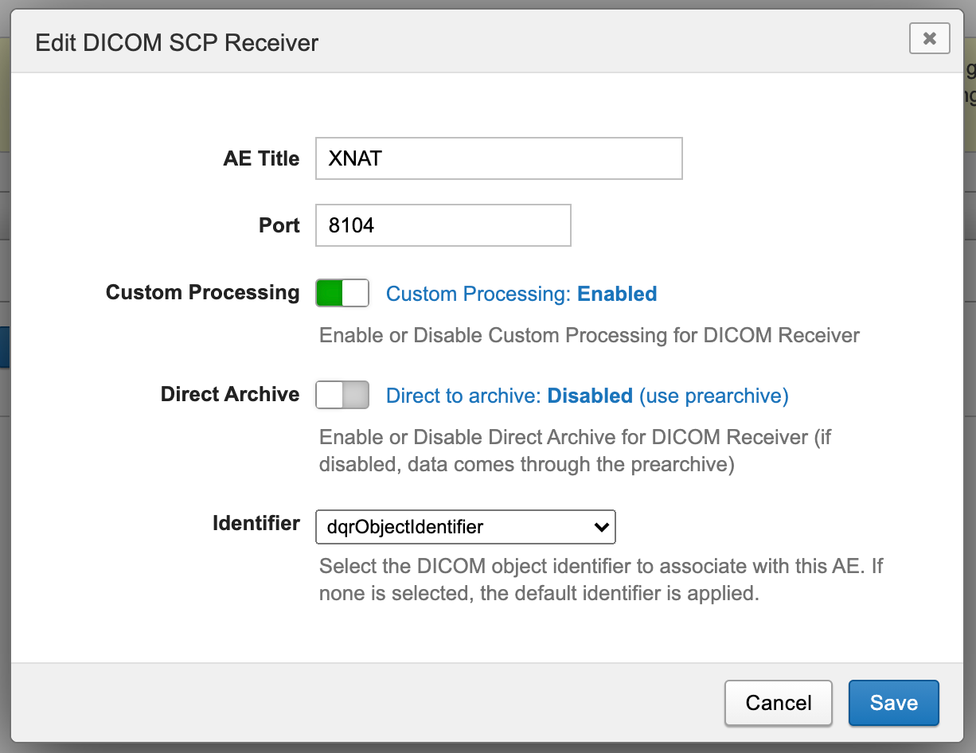The image size is (976, 753).
Task: Focus the Port number input field
Action: (443, 225)
